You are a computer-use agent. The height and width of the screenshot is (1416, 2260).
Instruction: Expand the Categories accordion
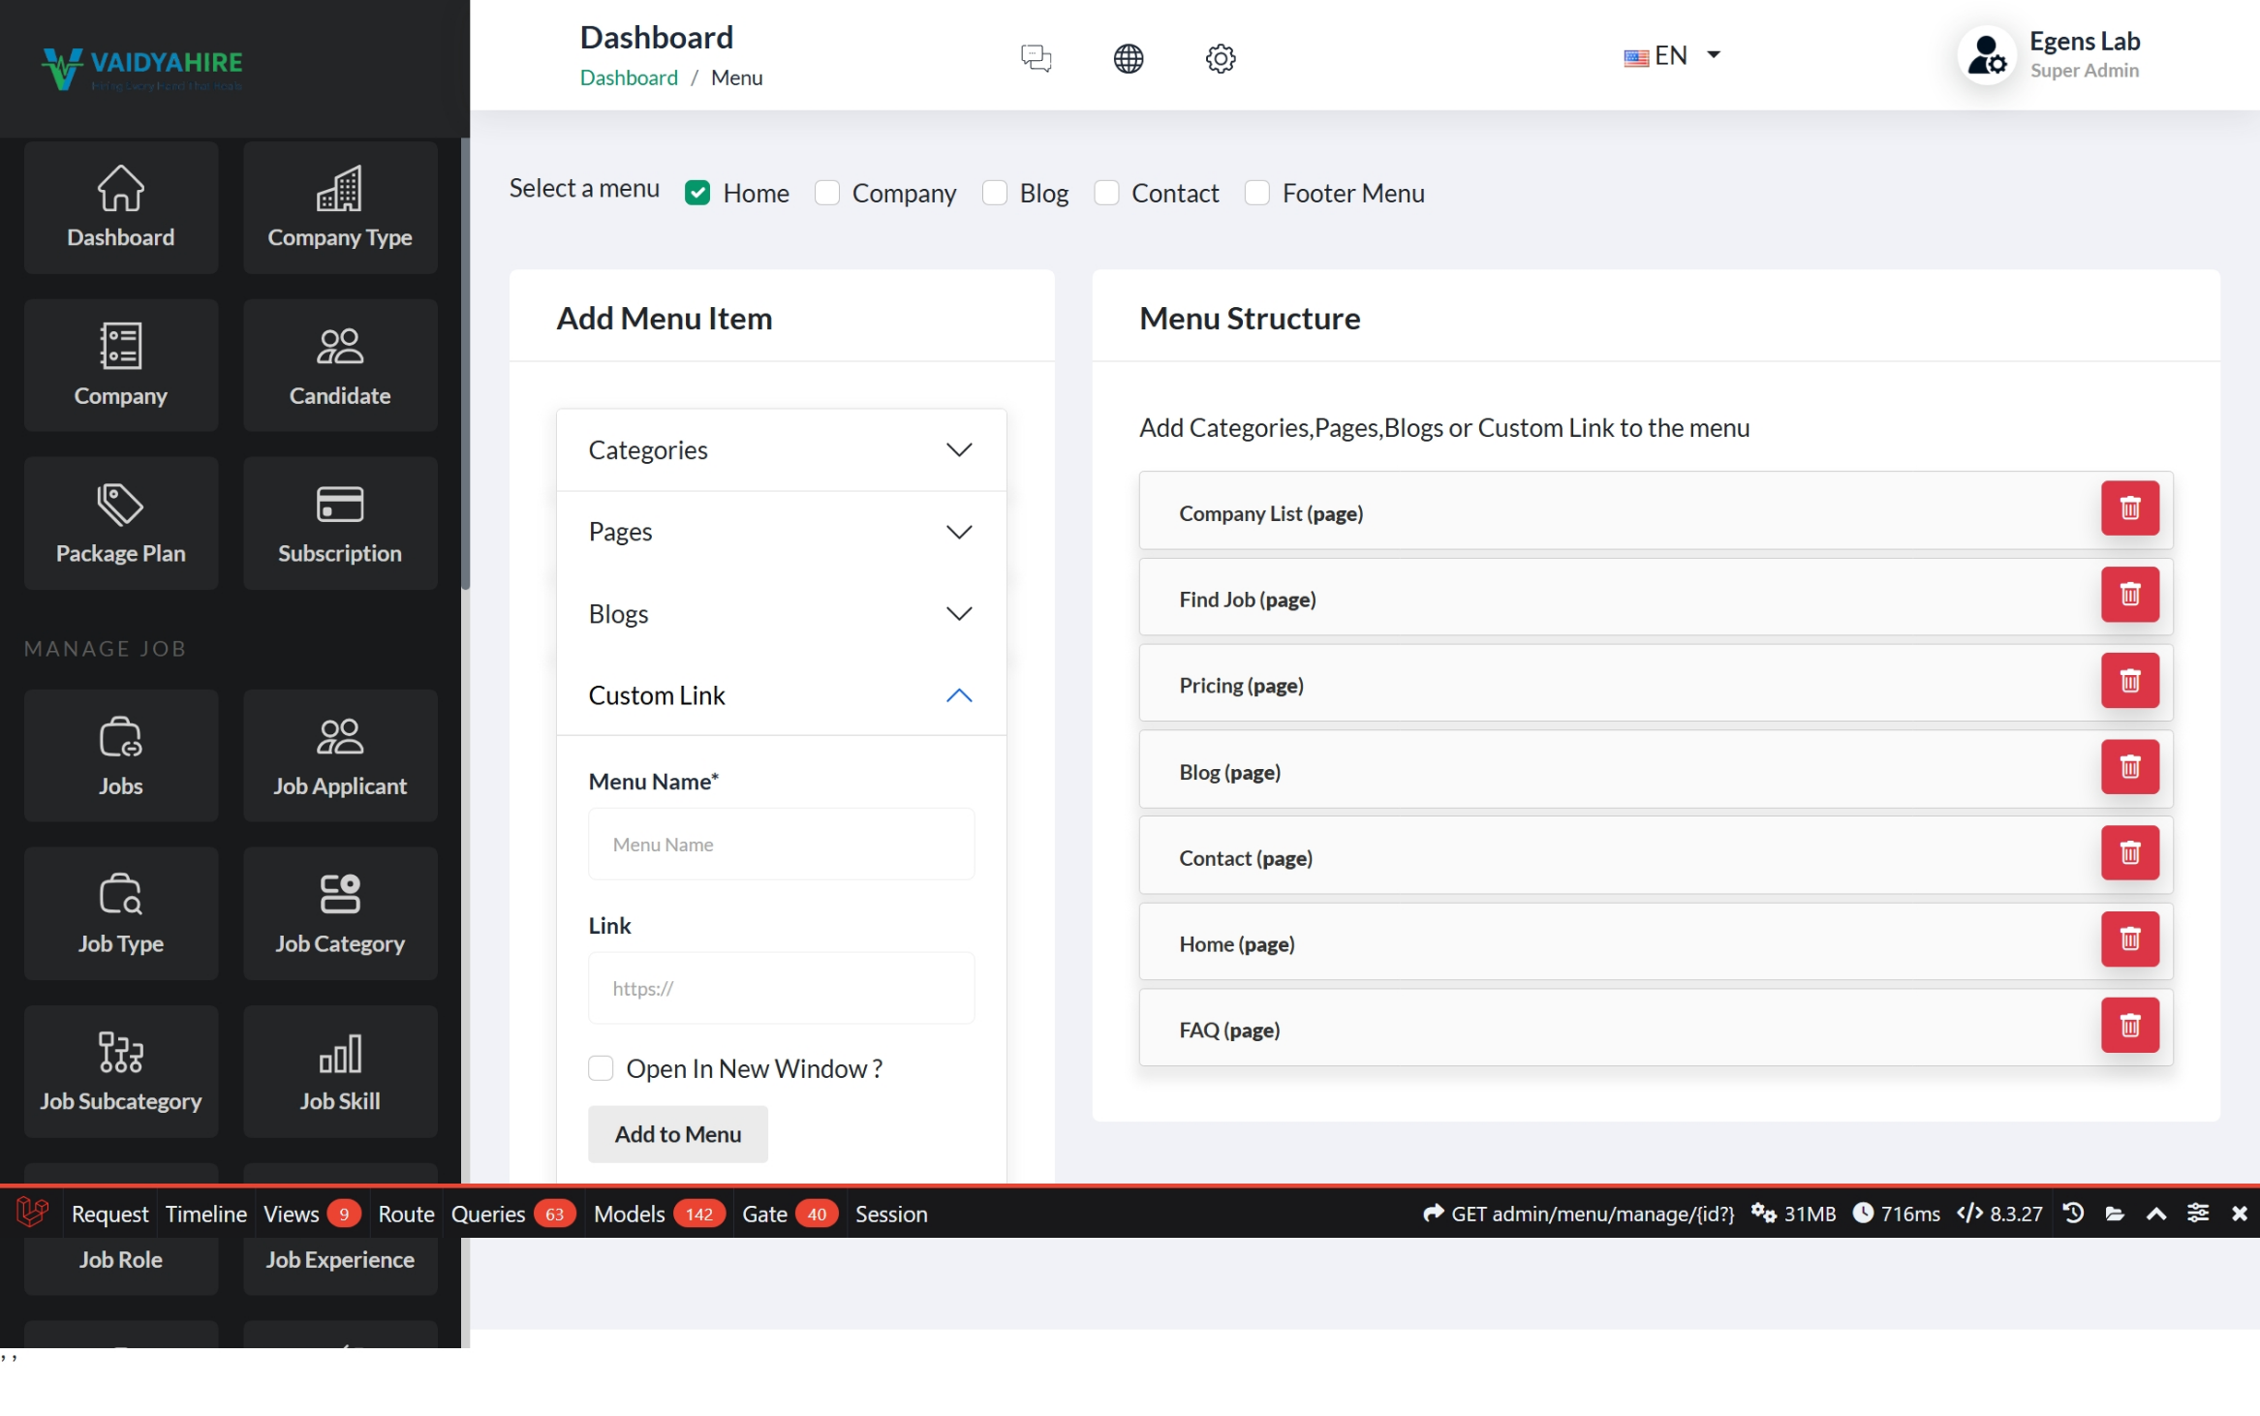point(781,450)
